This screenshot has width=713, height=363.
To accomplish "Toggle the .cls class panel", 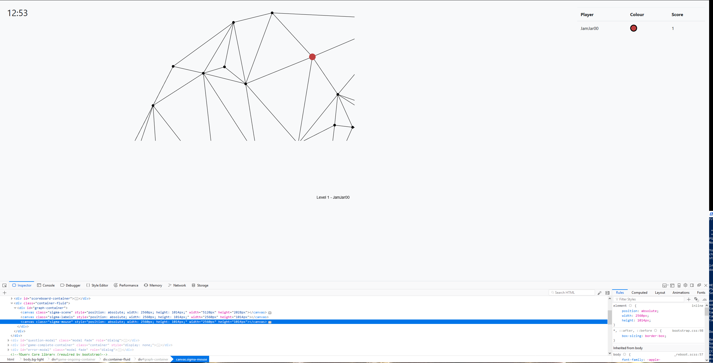I will (x=704, y=300).
